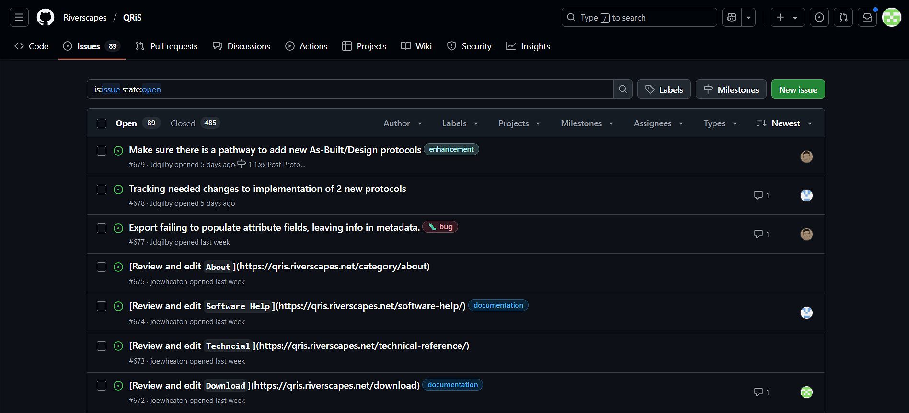This screenshot has height=413, width=909.
Task: Click the search magnifier button beside filter
Action: pos(623,89)
